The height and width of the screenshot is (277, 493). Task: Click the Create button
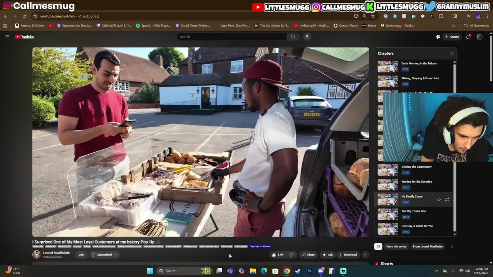(452, 37)
